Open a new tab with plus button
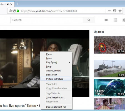This screenshot has width=125, height=111. [x=17, y=4]
